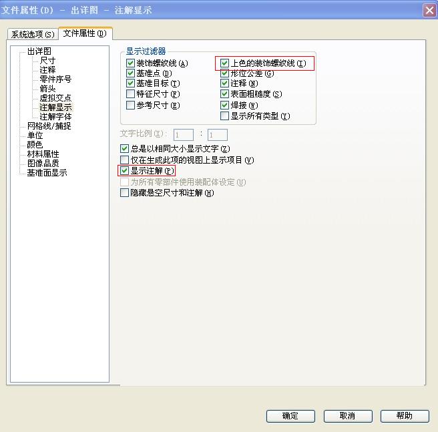Enable 仅在生成此项的视图上显示项目(V)
Image resolution: width=438 pixels, height=432 pixels.
point(124,160)
